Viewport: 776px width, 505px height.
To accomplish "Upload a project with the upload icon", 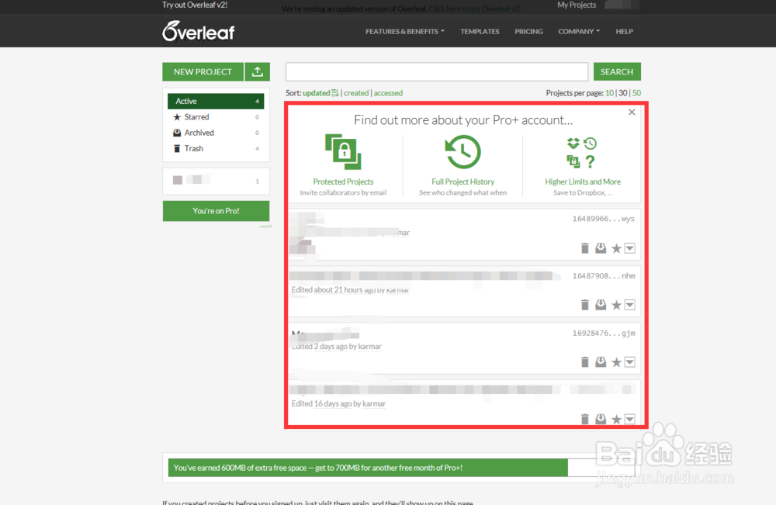I will [258, 71].
